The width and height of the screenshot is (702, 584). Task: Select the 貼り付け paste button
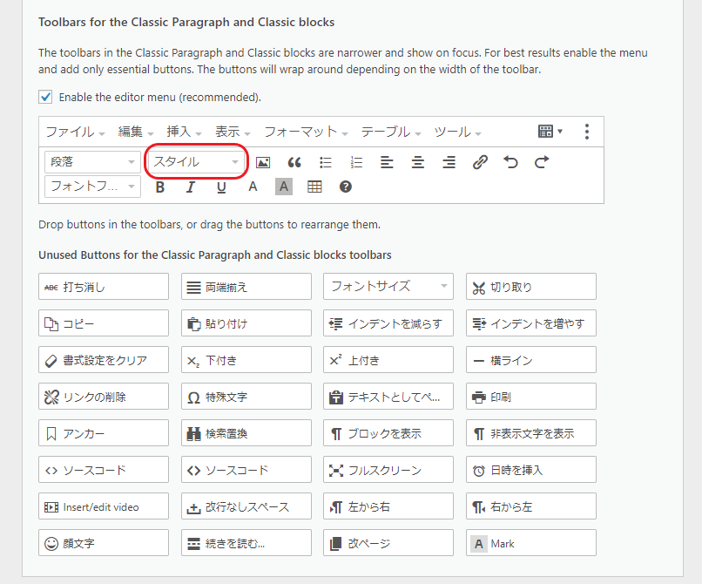pyautogui.click(x=246, y=323)
